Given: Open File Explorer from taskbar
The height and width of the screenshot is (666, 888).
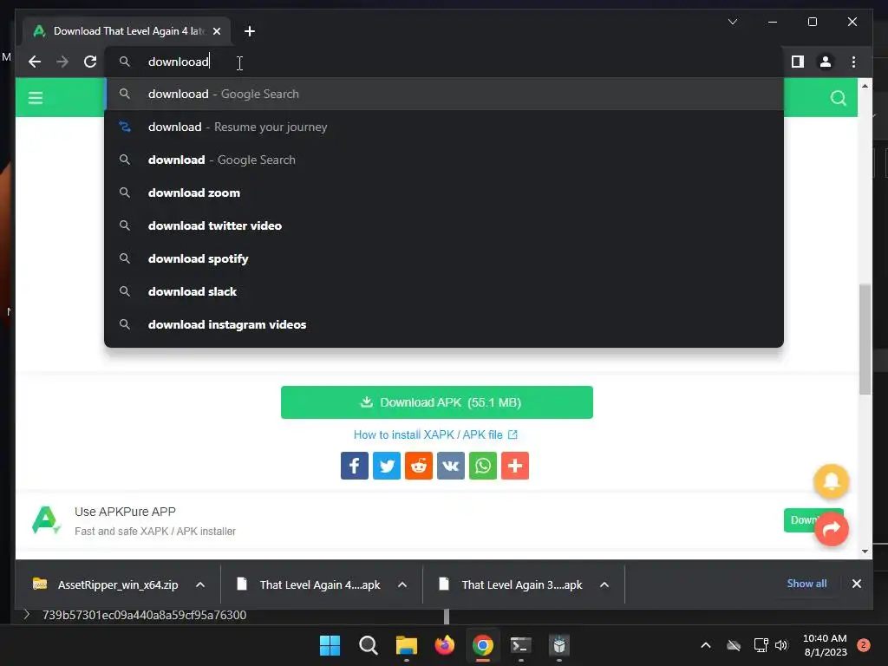Looking at the screenshot, I should click(406, 645).
